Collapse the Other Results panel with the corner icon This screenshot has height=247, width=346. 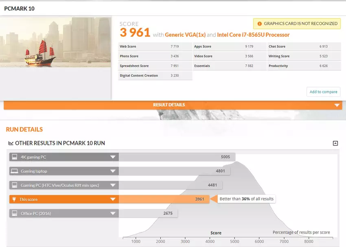tap(335, 143)
